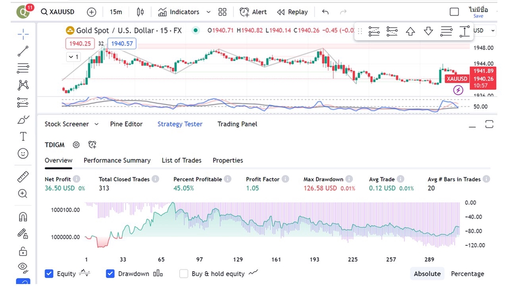Viewport: 508px width, 286px height.
Task: Click the layout square icon near Save
Action: (454, 12)
